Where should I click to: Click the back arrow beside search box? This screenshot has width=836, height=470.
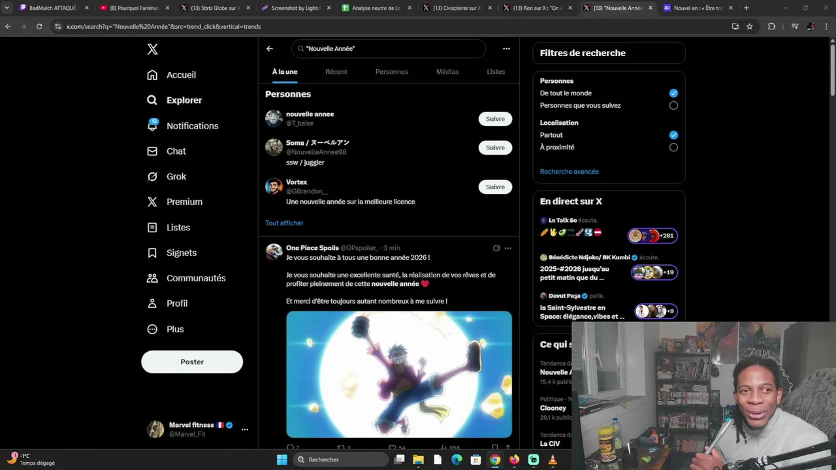coord(270,48)
